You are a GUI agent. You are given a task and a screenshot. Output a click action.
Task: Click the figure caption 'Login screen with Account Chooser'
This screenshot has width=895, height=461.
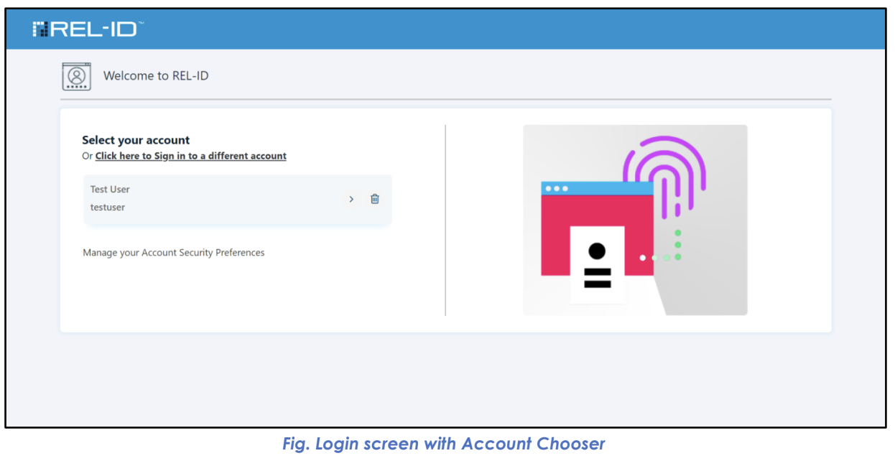coord(444,444)
